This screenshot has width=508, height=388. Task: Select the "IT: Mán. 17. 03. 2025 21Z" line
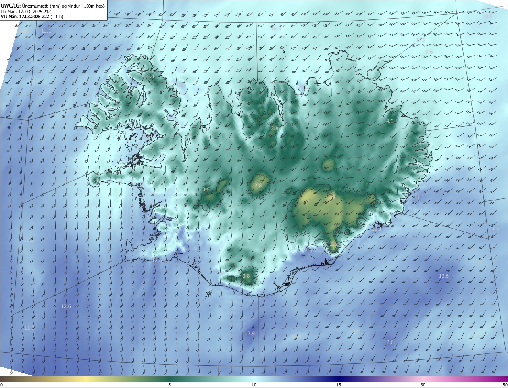coord(25,12)
